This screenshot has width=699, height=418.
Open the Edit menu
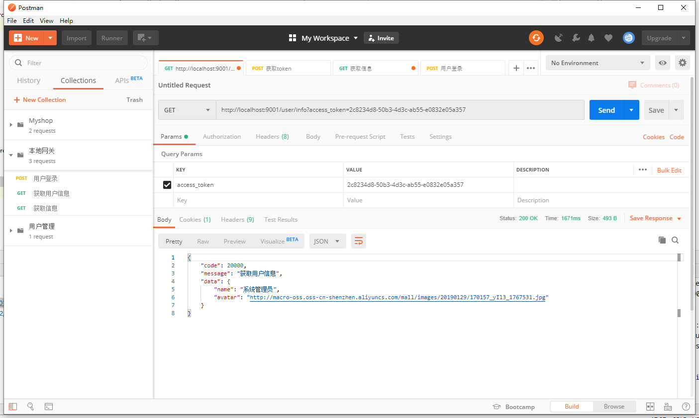[28, 20]
